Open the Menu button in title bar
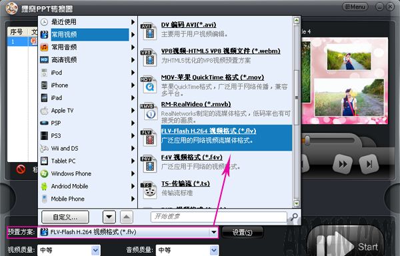 point(355,7)
